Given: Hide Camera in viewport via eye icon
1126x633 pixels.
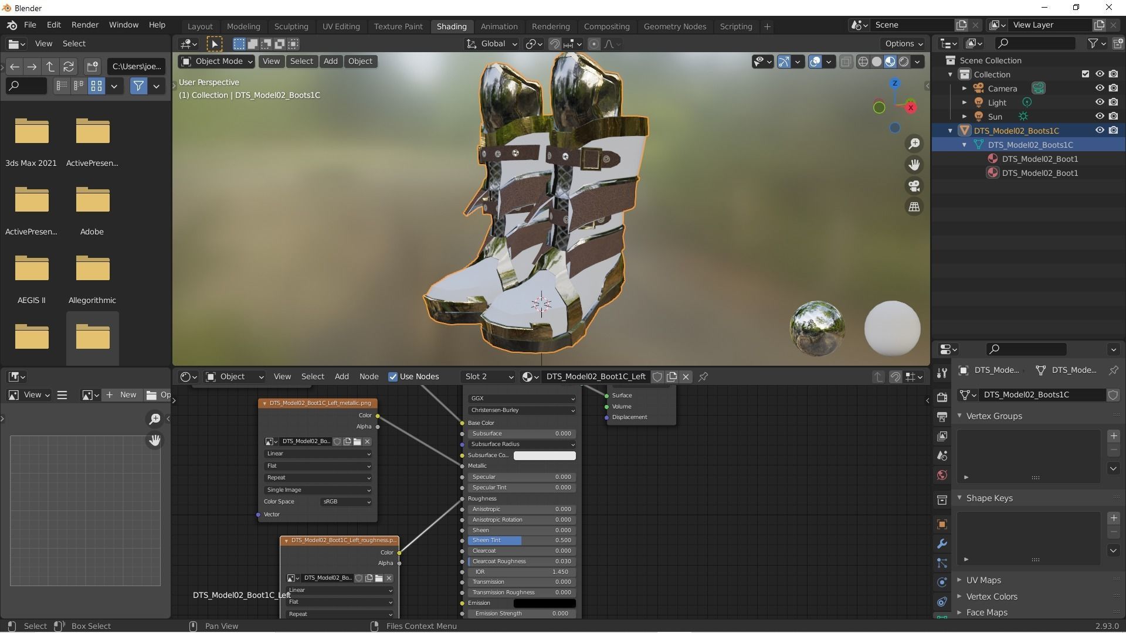Looking at the screenshot, I should (x=1100, y=89).
